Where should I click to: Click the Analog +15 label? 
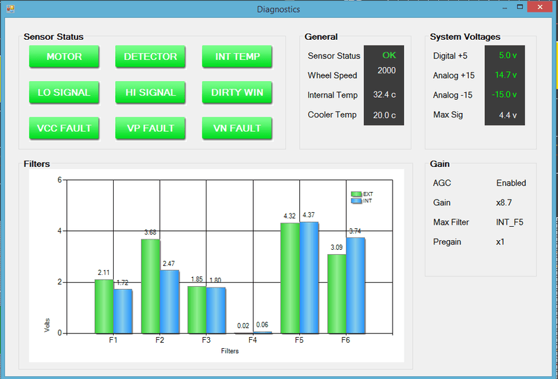pos(454,75)
